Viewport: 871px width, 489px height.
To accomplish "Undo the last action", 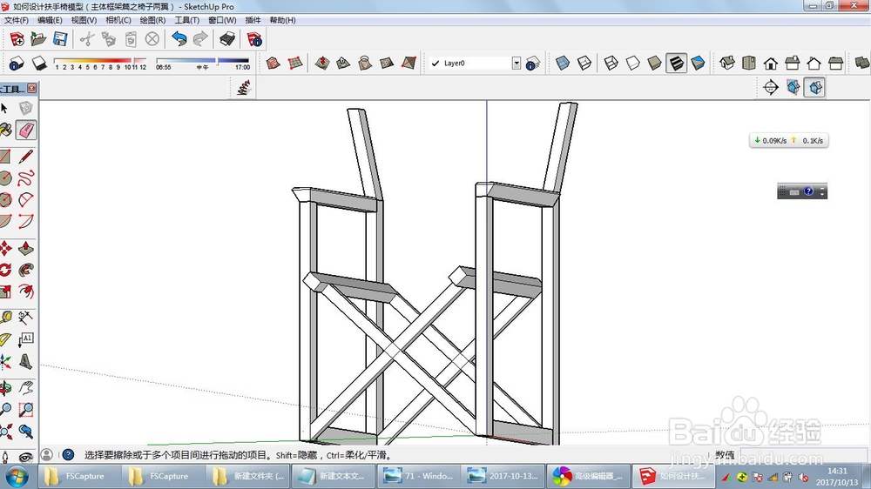I will coord(179,39).
